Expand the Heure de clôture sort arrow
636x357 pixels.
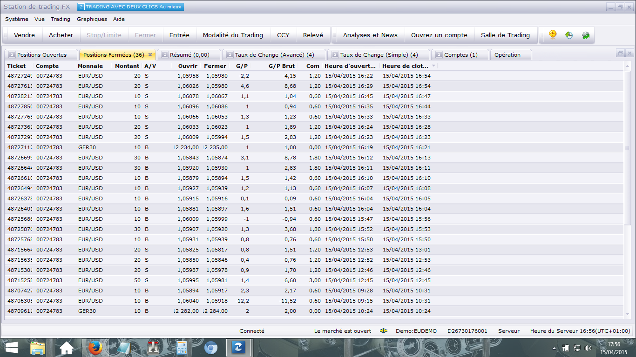(434, 66)
